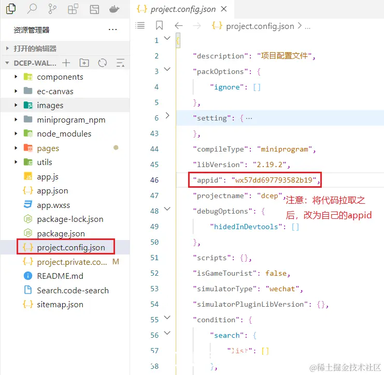Click the Collapse All folders icon
Screen dimensions: 384x375
[x=120, y=63]
